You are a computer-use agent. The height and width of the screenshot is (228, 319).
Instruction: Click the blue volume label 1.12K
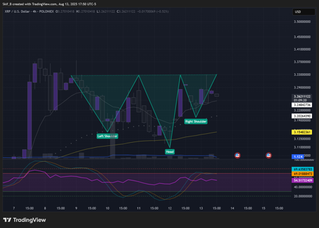coord(298,157)
